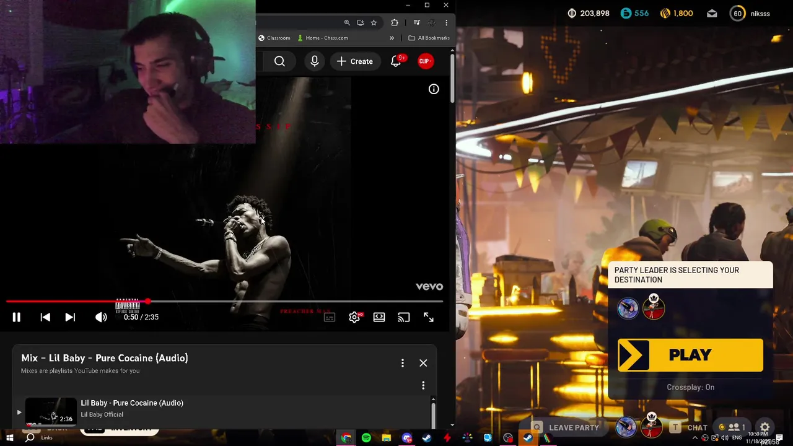Viewport: 793px width, 446px height.
Task: Select Lil Baby - Pure Cocaine (Audio) playlist entry
Action: (223, 412)
